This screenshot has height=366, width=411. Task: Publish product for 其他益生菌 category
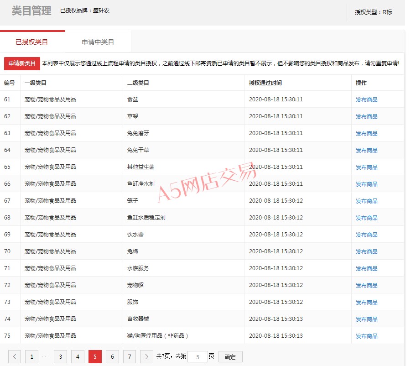pyautogui.click(x=366, y=167)
